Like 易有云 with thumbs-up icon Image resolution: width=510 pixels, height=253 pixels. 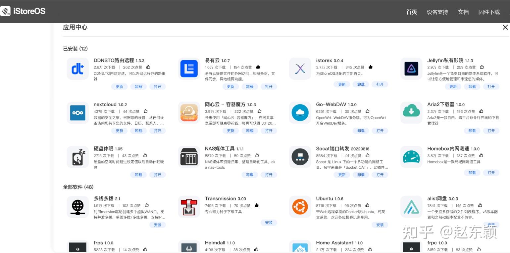click(x=258, y=67)
